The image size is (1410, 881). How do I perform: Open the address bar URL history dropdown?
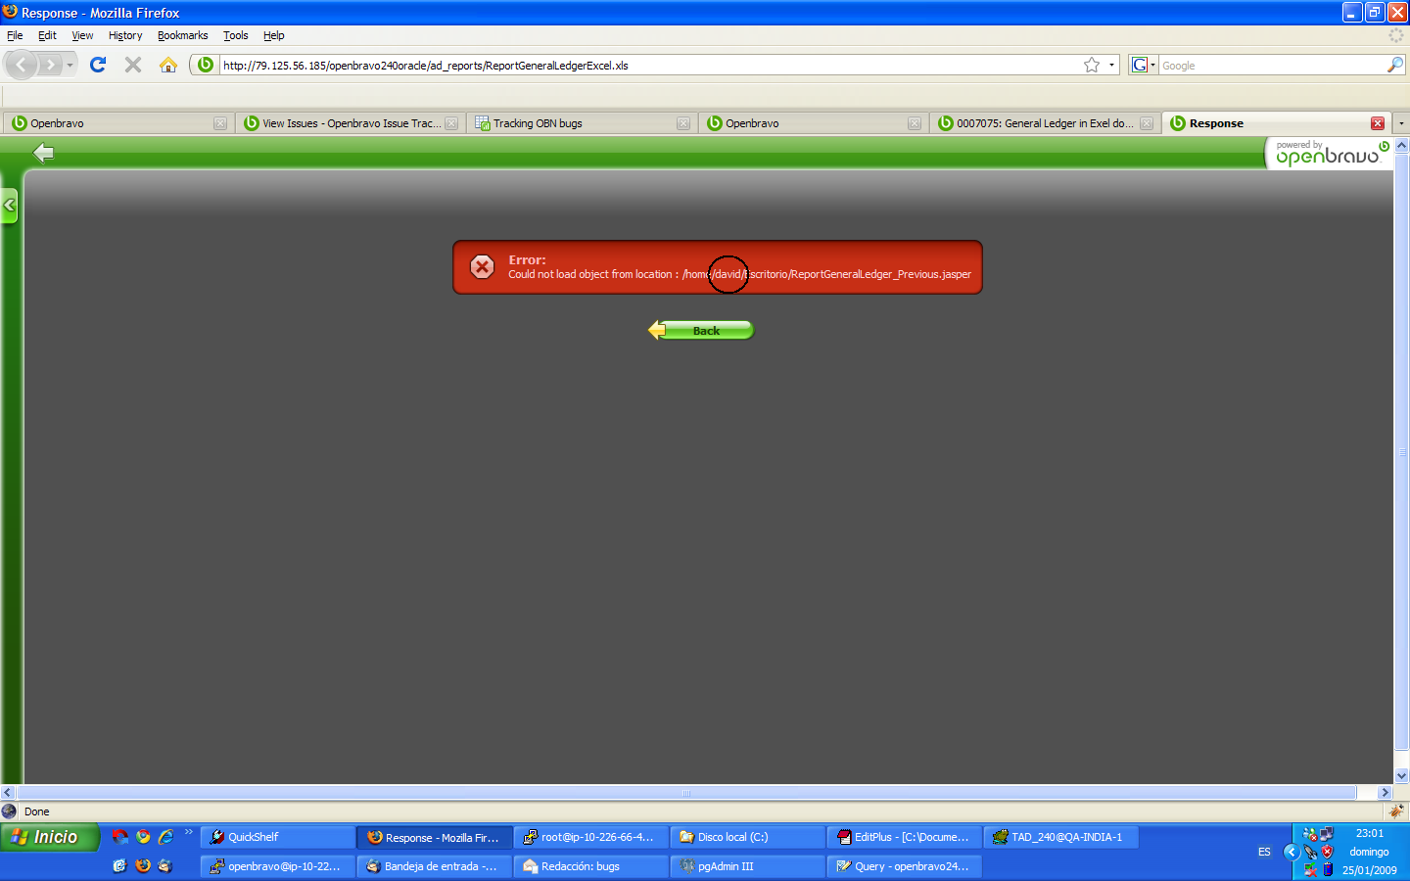coord(1111,65)
